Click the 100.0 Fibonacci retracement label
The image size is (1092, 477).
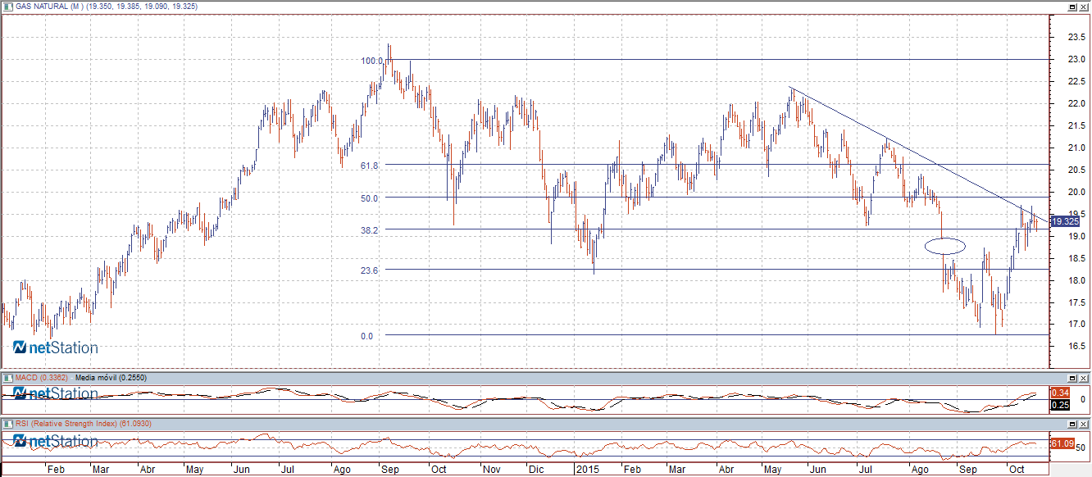[372, 61]
